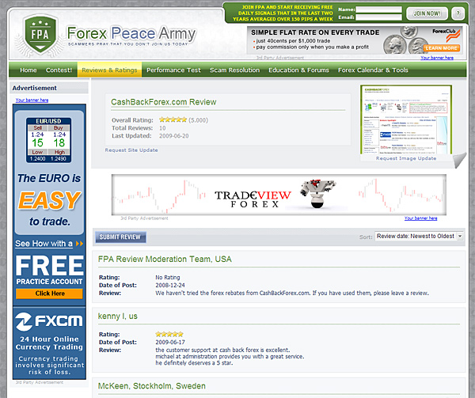Click the ForexClub logo in banner
Screen dimensions: 475x398
[446, 35]
